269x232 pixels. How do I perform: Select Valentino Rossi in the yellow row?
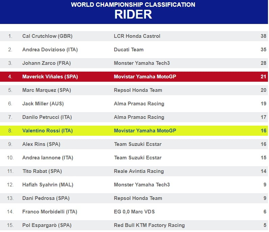point(47,131)
